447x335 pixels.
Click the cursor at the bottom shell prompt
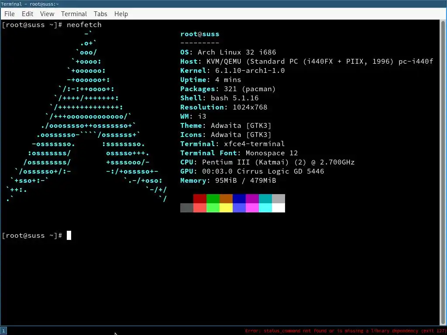point(69,236)
